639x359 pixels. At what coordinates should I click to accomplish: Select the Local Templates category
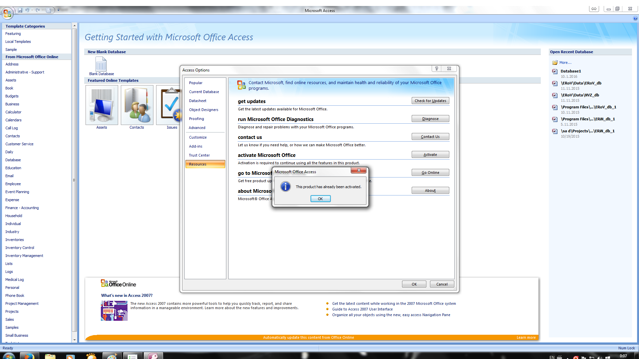coord(18,42)
